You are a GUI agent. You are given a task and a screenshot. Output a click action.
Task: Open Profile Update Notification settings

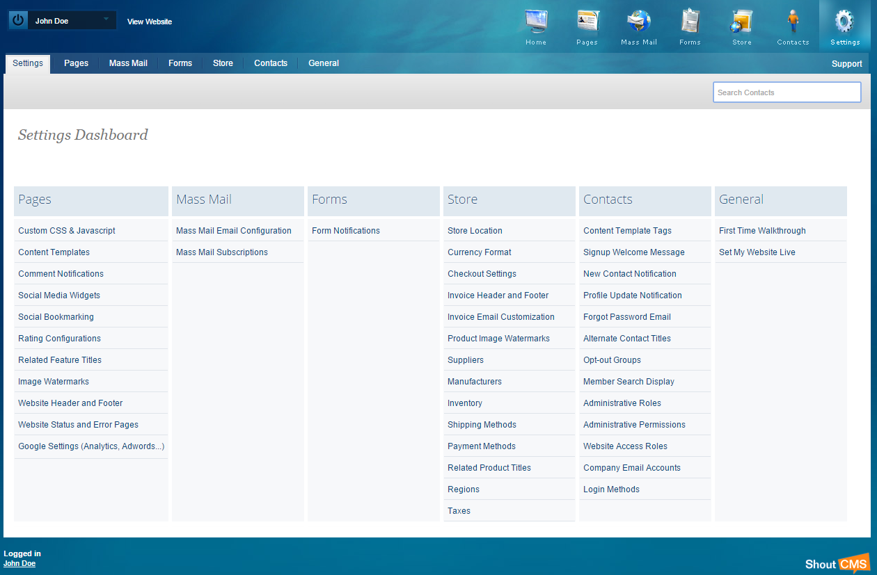point(633,295)
